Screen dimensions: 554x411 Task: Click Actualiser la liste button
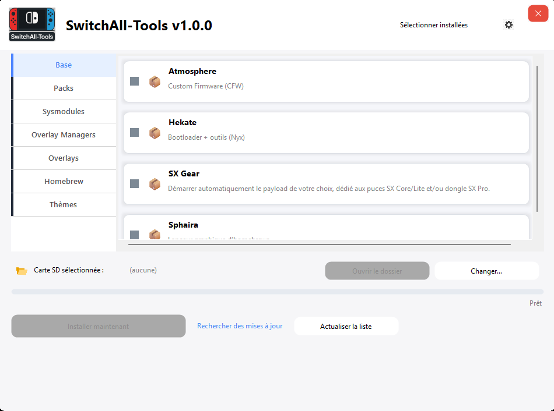point(346,327)
